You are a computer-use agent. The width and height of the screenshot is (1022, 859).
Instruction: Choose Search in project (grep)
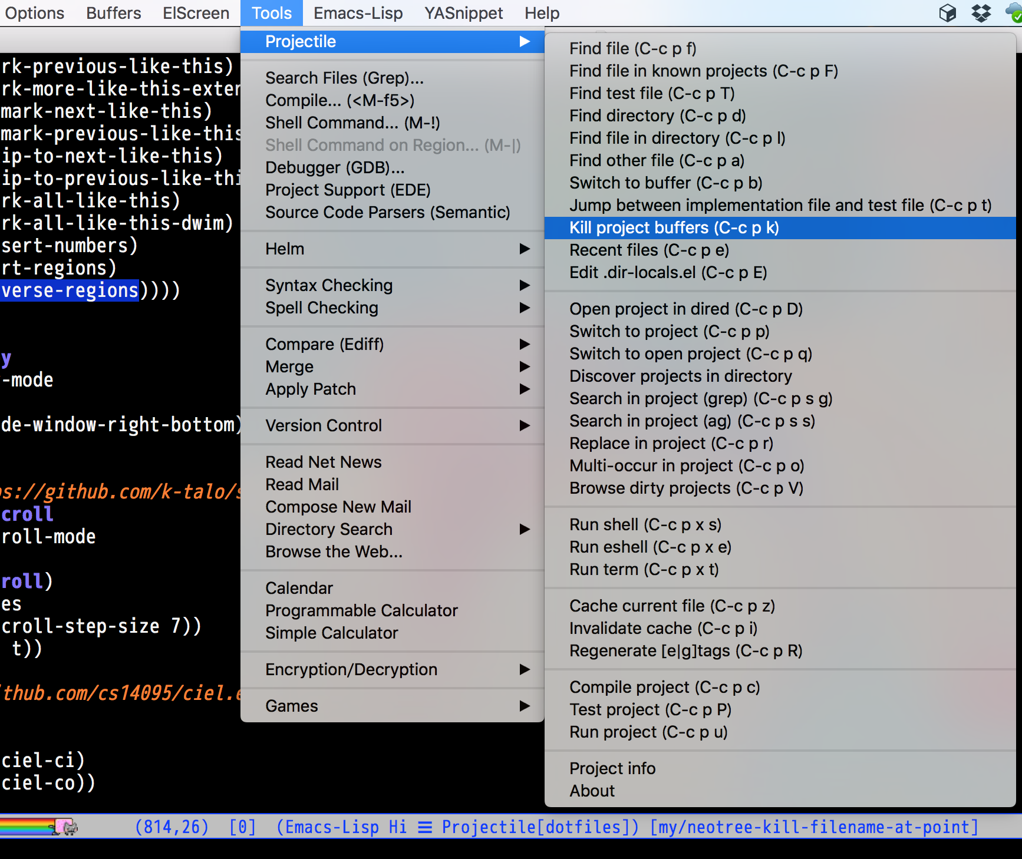click(x=780, y=398)
